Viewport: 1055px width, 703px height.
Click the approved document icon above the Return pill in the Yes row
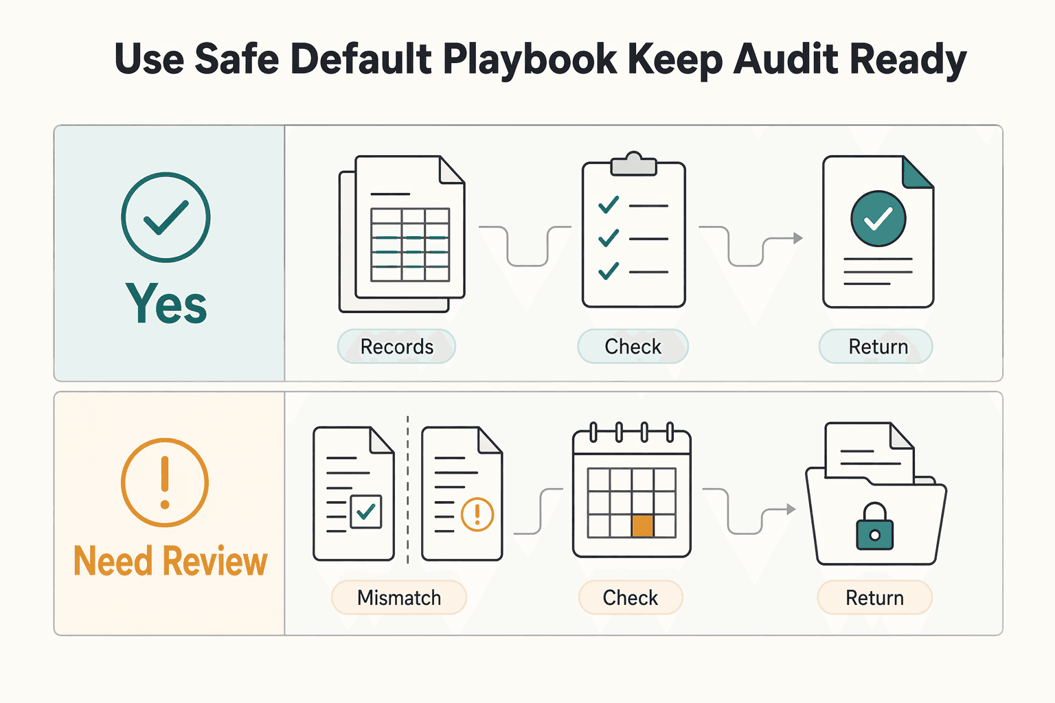point(878,232)
